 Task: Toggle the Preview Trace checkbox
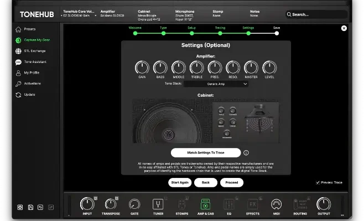(x=318, y=182)
